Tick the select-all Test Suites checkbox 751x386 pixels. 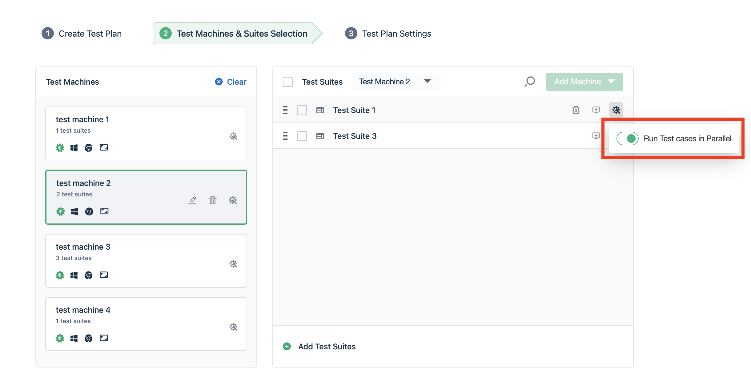click(287, 82)
